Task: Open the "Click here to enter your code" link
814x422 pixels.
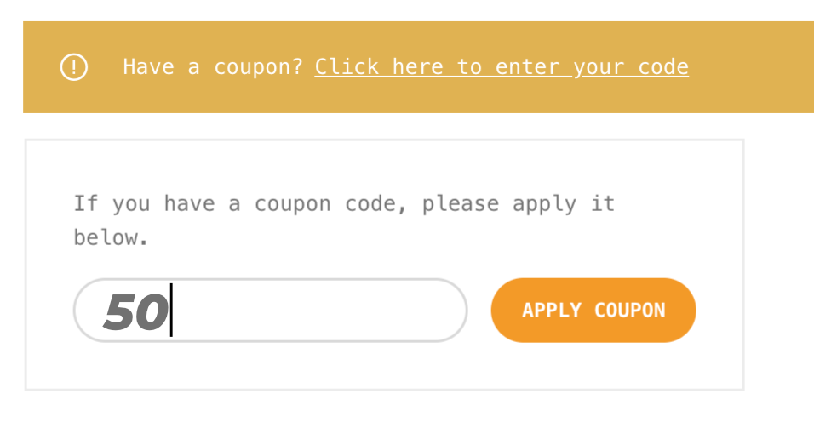Action: [501, 66]
